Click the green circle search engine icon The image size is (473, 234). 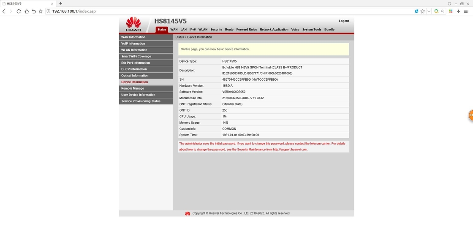(436, 11)
